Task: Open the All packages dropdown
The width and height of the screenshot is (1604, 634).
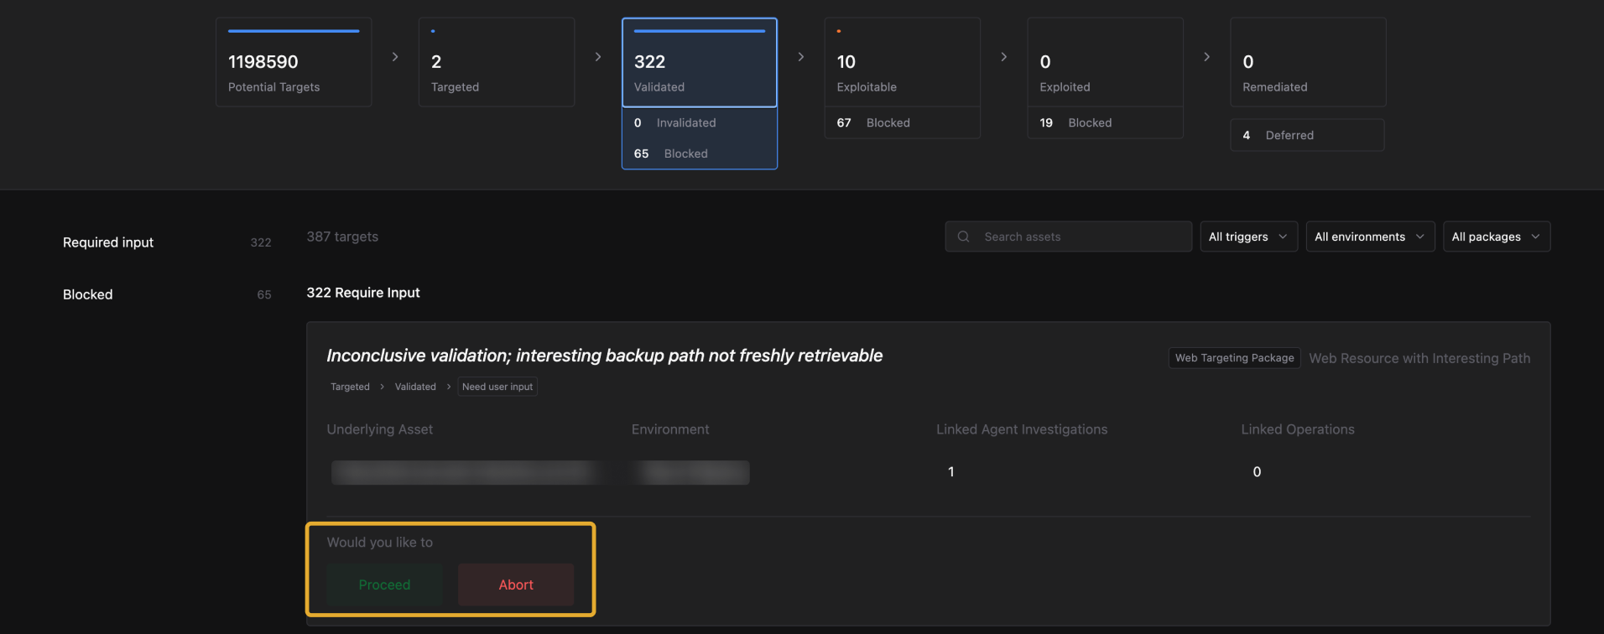Action: tap(1497, 236)
